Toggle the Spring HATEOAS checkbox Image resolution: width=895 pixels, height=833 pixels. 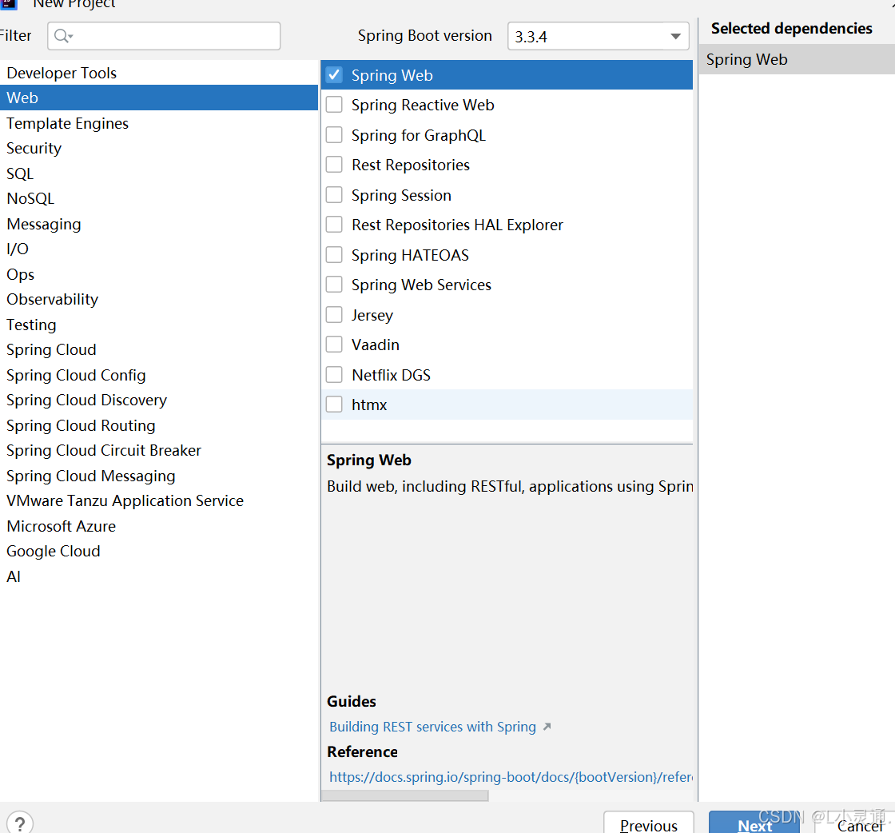334,255
